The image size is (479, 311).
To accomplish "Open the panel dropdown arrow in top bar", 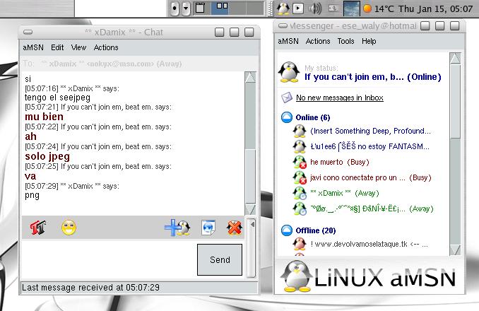I will tap(185, 8).
